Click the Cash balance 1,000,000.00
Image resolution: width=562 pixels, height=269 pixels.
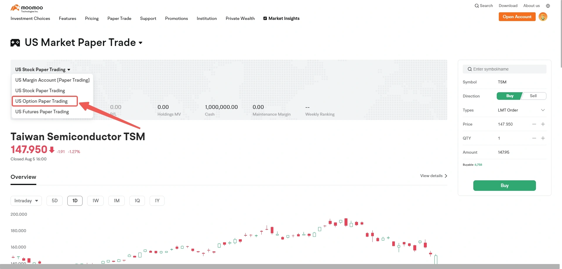221,107
